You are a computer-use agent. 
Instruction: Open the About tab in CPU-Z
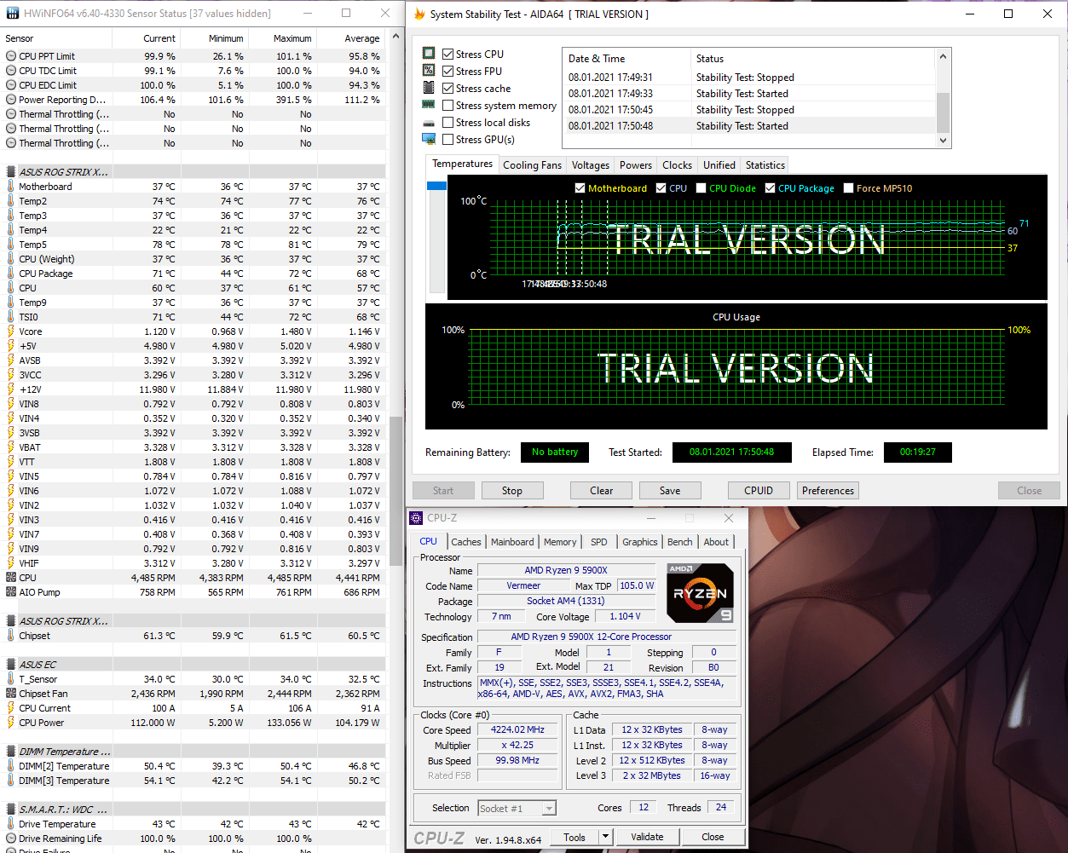[x=716, y=542]
